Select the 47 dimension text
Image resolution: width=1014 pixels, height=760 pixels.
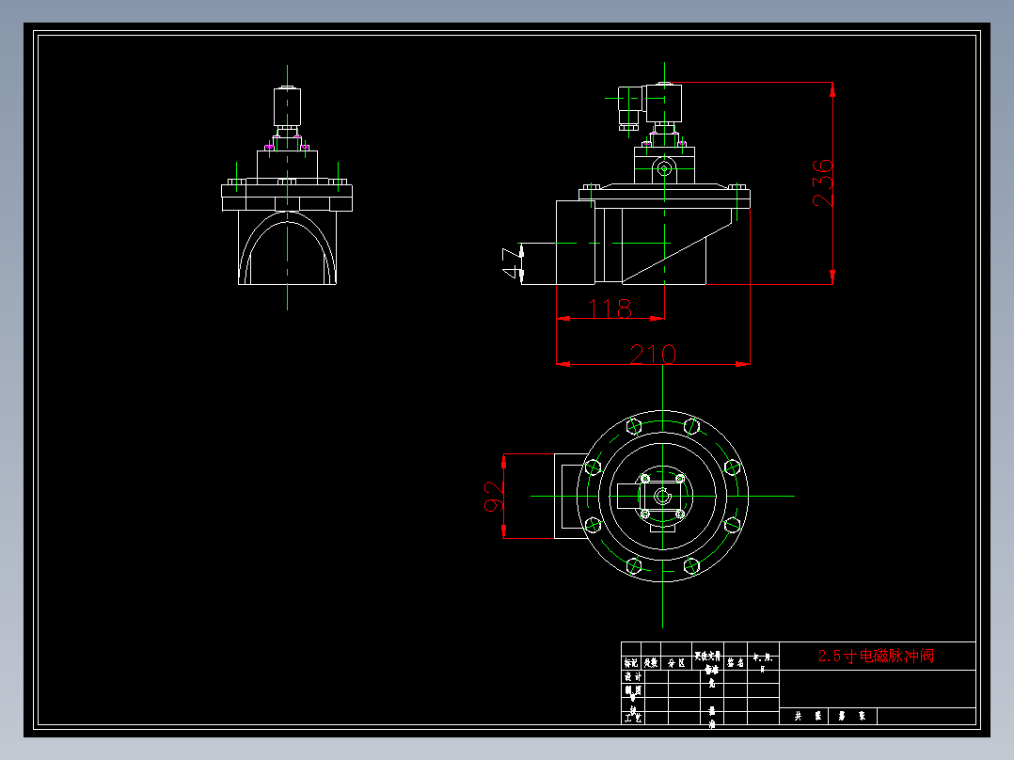512,262
